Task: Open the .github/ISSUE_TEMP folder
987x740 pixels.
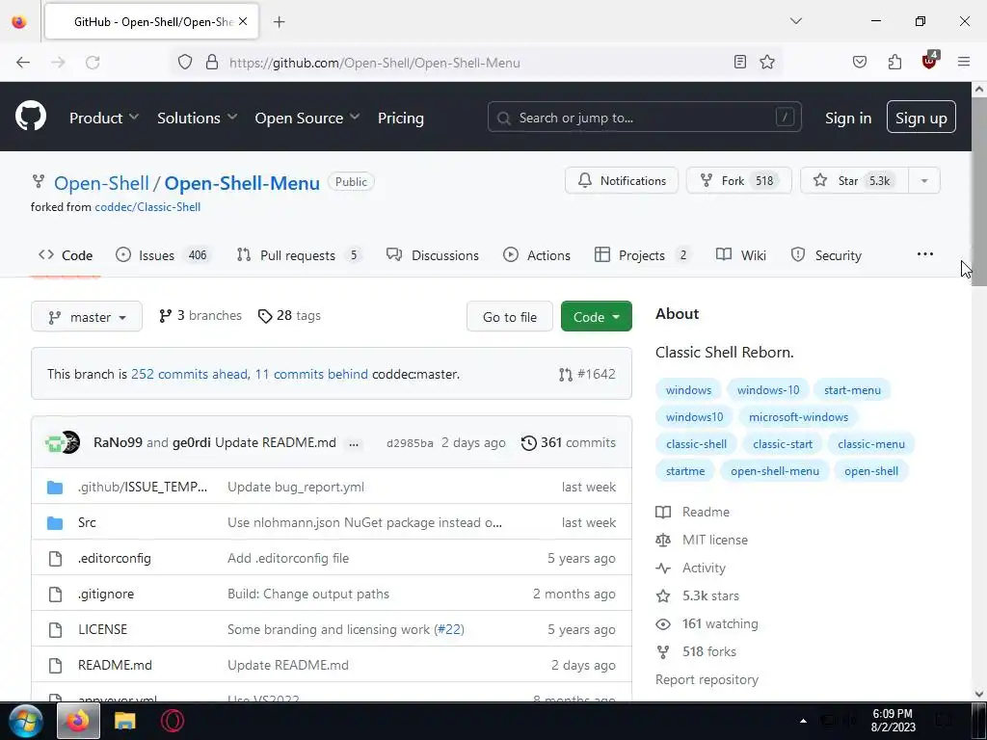Action: click(143, 487)
